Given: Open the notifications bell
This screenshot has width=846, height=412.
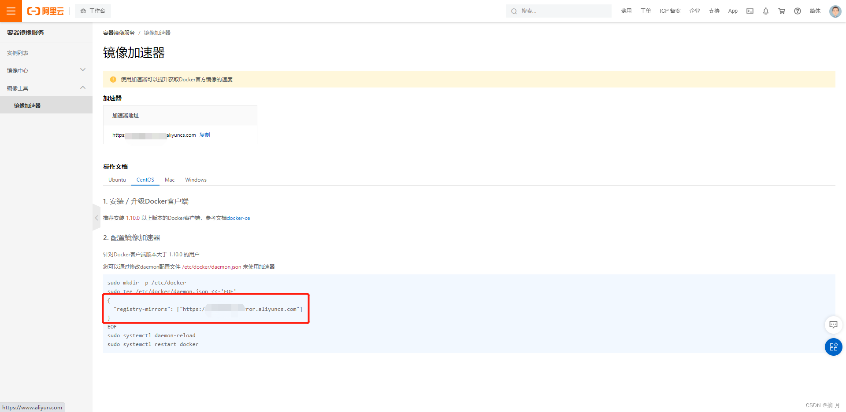Looking at the screenshot, I should click(x=766, y=11).
